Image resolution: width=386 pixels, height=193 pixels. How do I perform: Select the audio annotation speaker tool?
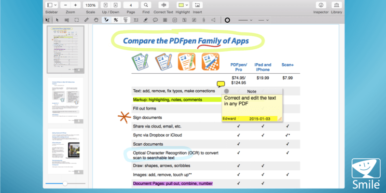tap(213, 20)
